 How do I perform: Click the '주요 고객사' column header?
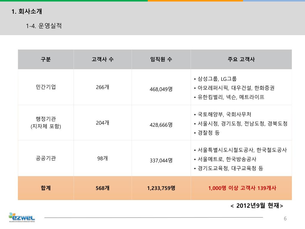tap(241, 59)
